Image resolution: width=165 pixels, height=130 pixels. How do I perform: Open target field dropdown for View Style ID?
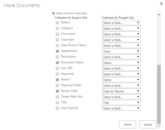(x=121, y=108)
